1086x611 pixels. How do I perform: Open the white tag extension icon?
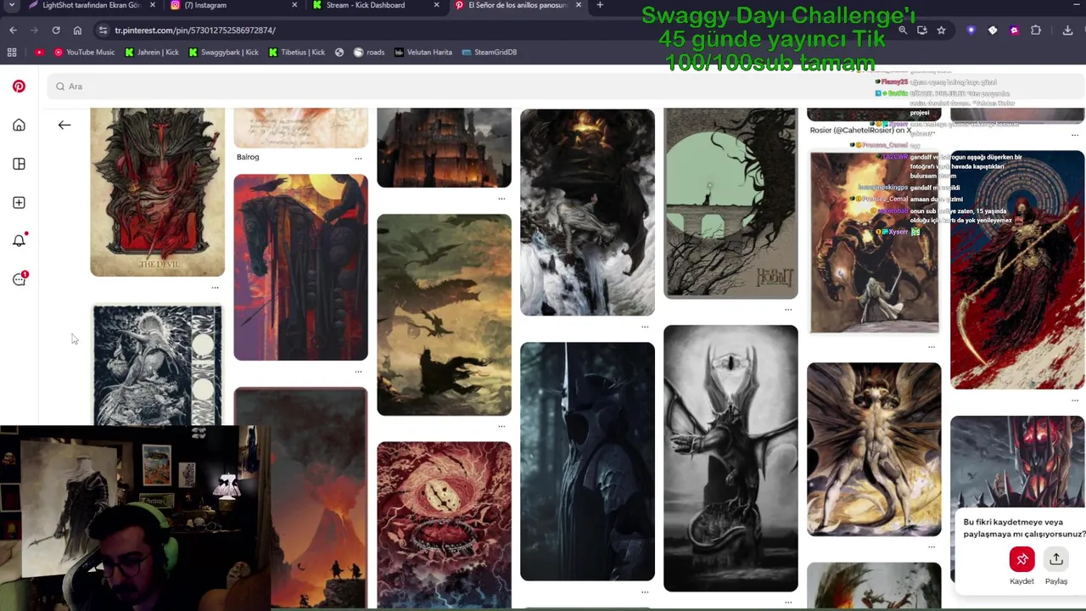click(993, 31)
